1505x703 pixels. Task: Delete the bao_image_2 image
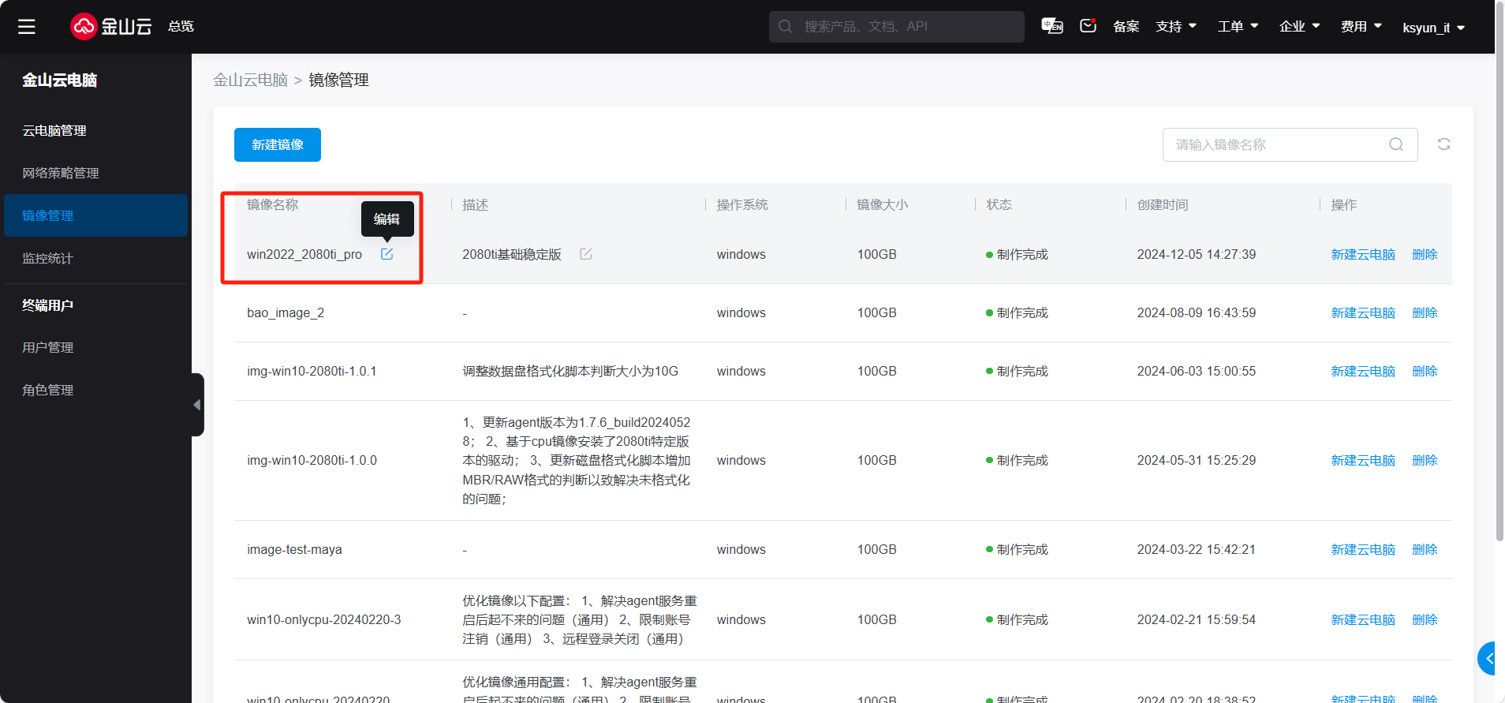(1425, 313)
